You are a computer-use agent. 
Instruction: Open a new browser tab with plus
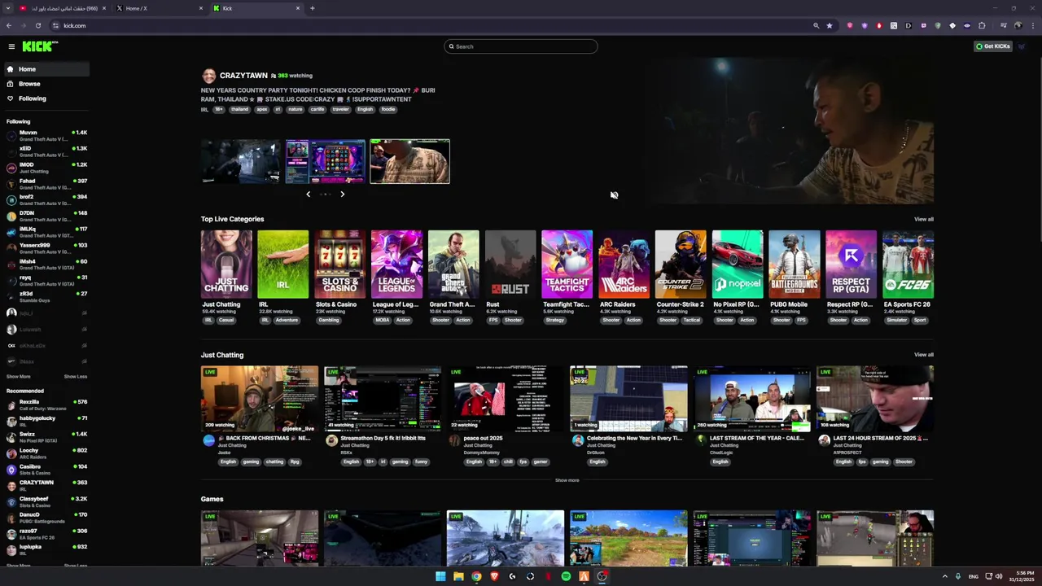coord(313,8)
